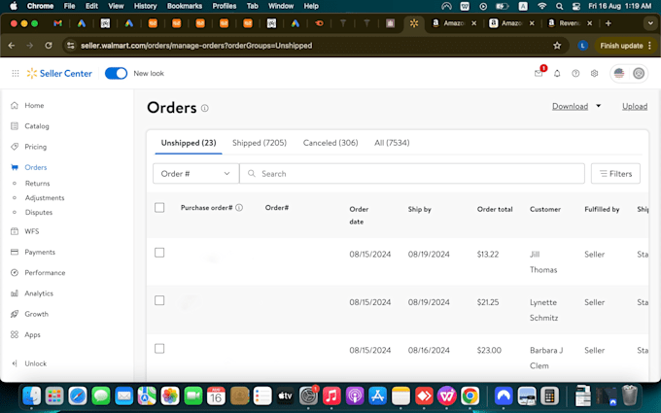This screenshot has height=413, width=661.
Task: Open Calendar from the Dock
Action: click(x=216, y=396)
